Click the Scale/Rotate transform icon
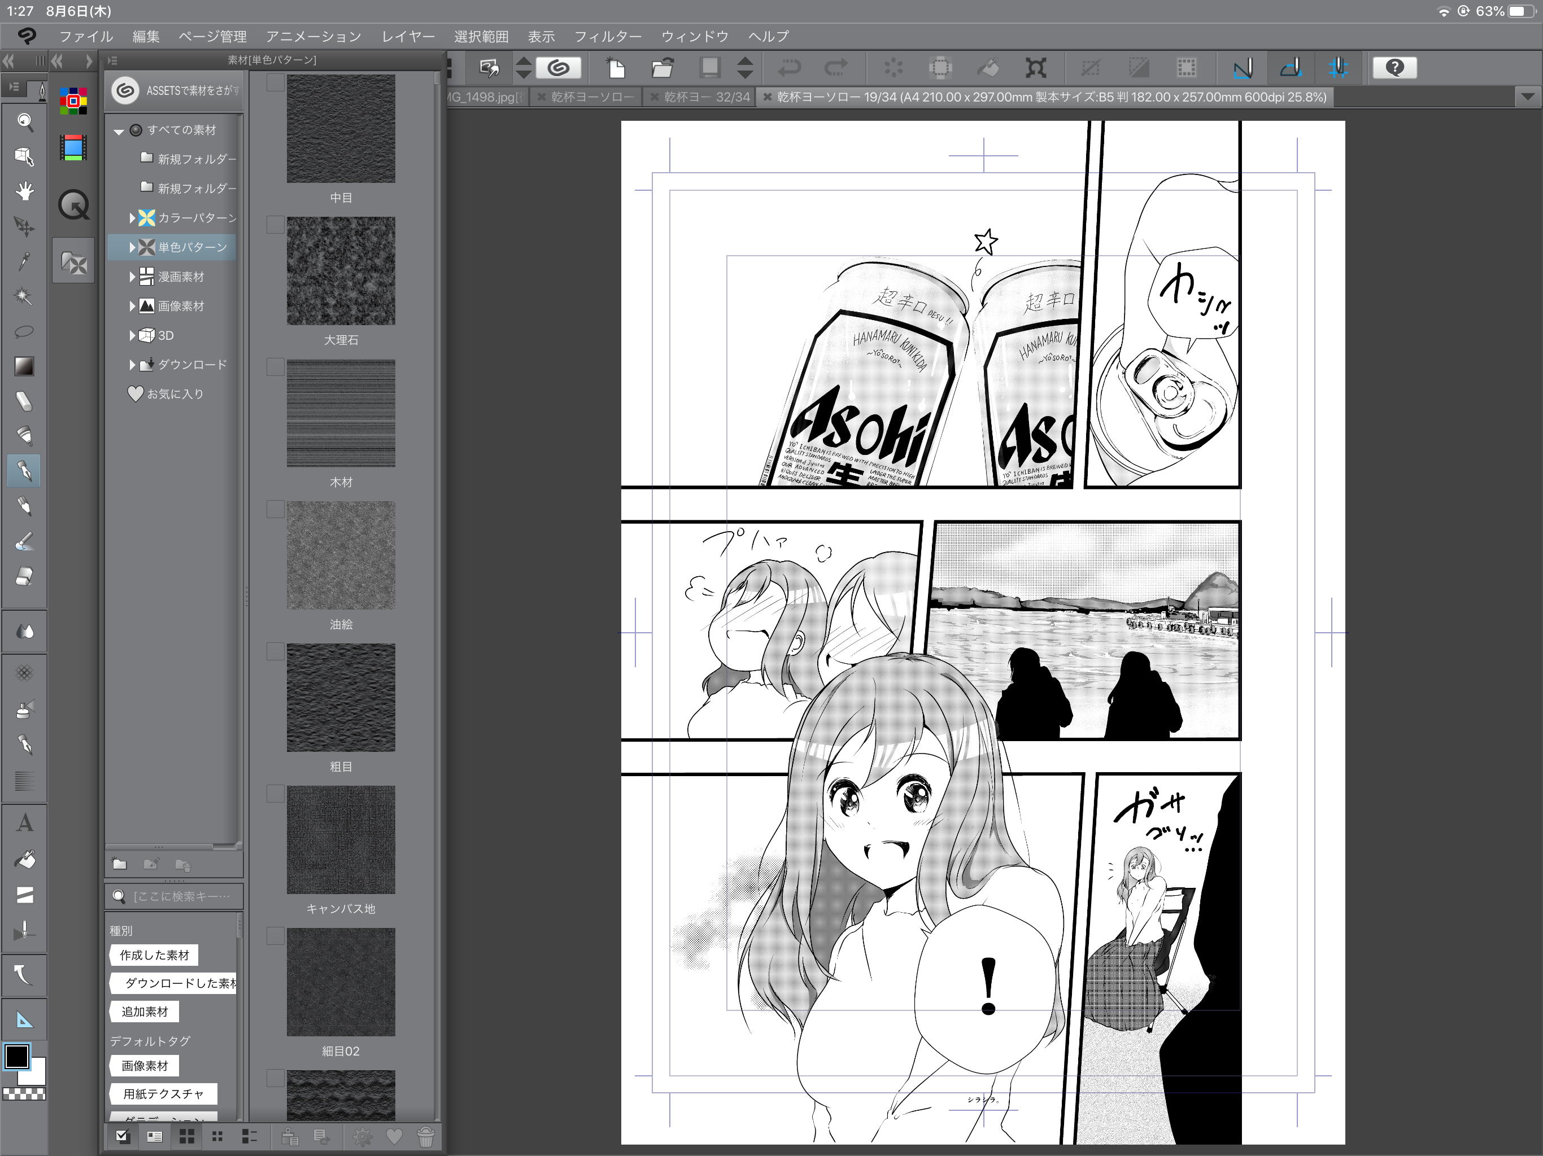Image resolution: width=1543 pixels, height=1156 pixels. [1036, 68]
